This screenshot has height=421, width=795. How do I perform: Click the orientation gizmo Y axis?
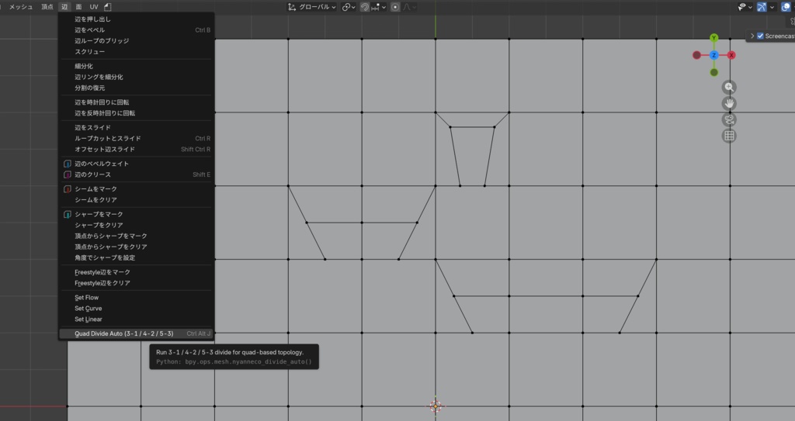[714, 38]
